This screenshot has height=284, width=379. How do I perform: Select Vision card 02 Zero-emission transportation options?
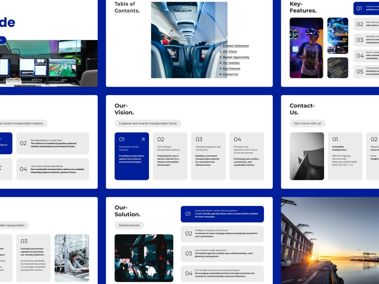click(170, 156)
